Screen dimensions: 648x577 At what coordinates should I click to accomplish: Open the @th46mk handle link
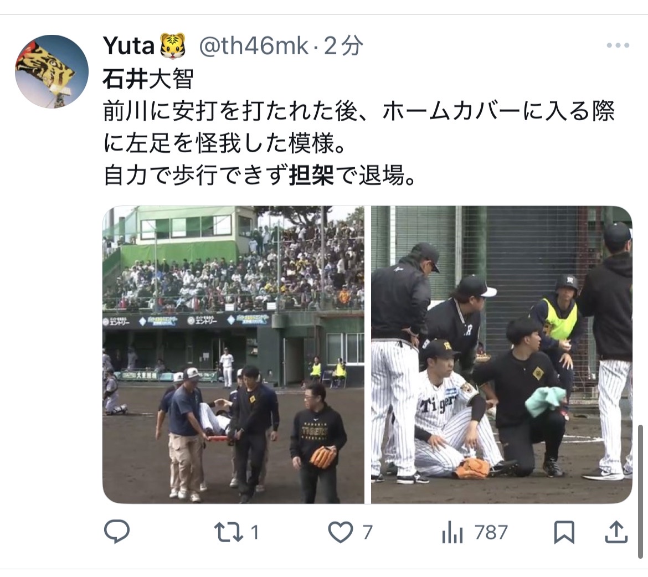[x=254, y=45]
